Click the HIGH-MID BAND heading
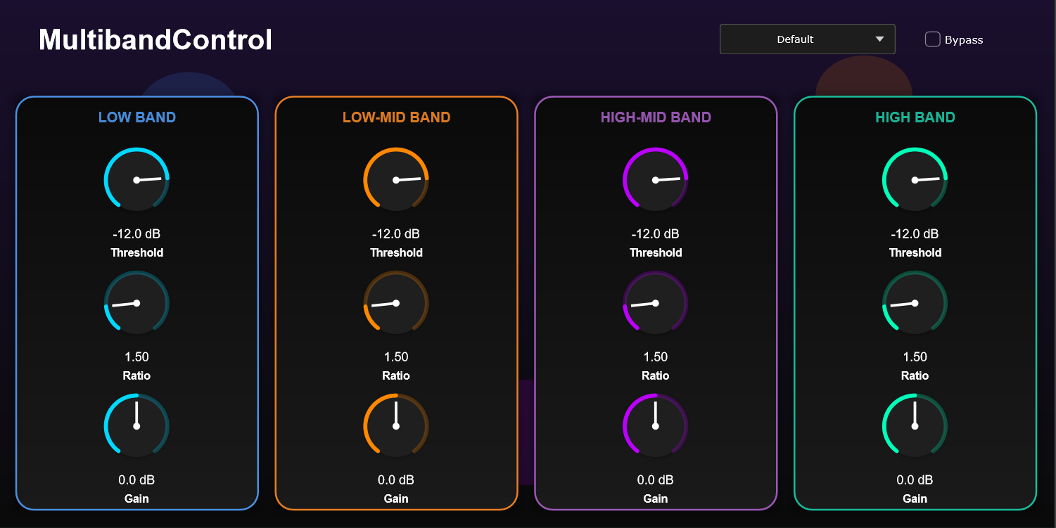This screenshot has height=528, width=1056. (656, 117)
